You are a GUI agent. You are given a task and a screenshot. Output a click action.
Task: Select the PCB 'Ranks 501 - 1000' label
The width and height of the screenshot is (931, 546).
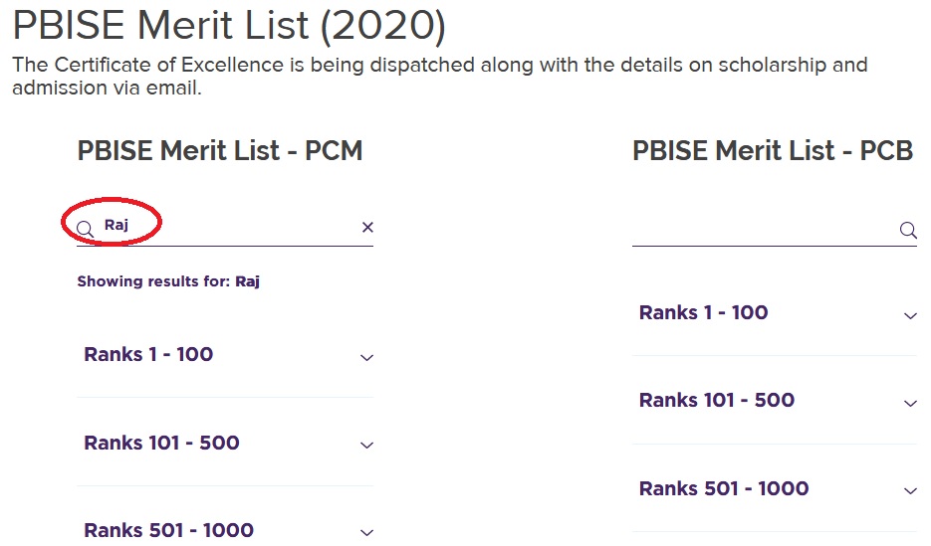click(724, 488)
